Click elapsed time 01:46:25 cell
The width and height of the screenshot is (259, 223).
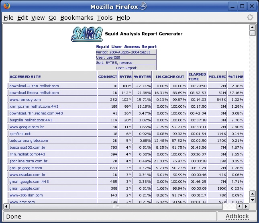(x=197, y=182)
